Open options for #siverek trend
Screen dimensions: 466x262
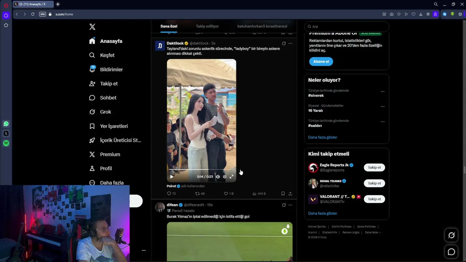(x=383, y=92)
